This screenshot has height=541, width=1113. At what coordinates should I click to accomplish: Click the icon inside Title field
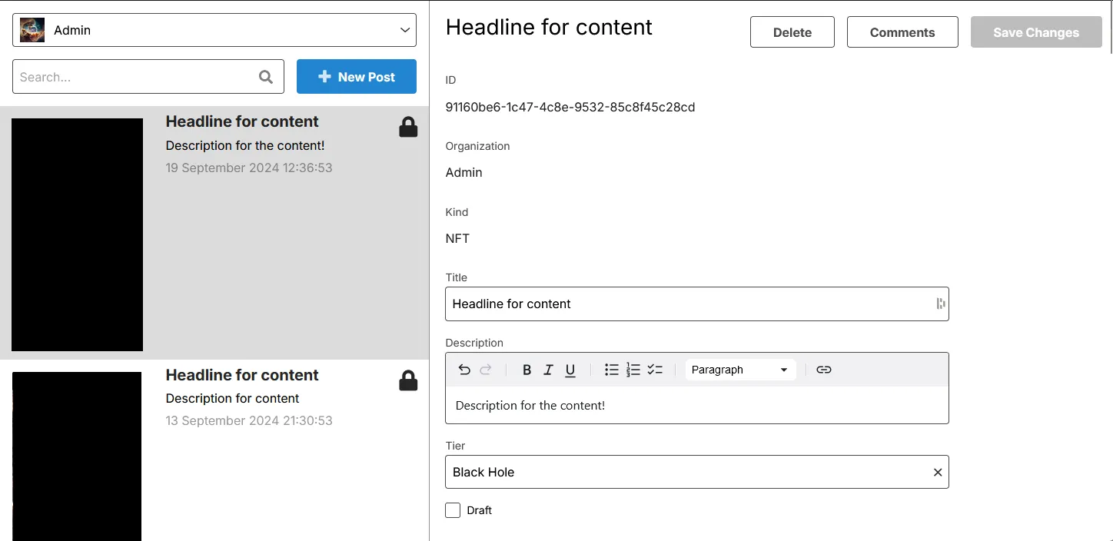click(940, 304)
